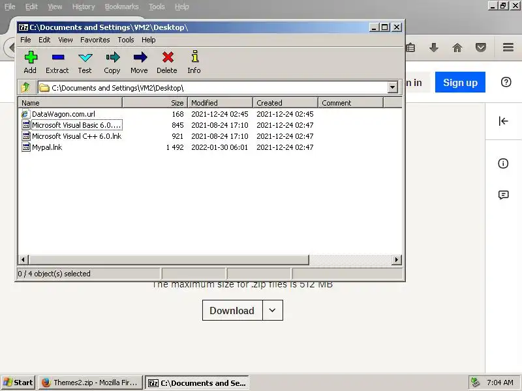Click the 1 492 size value
Screen dimensions: 522x391
[175, 147]
